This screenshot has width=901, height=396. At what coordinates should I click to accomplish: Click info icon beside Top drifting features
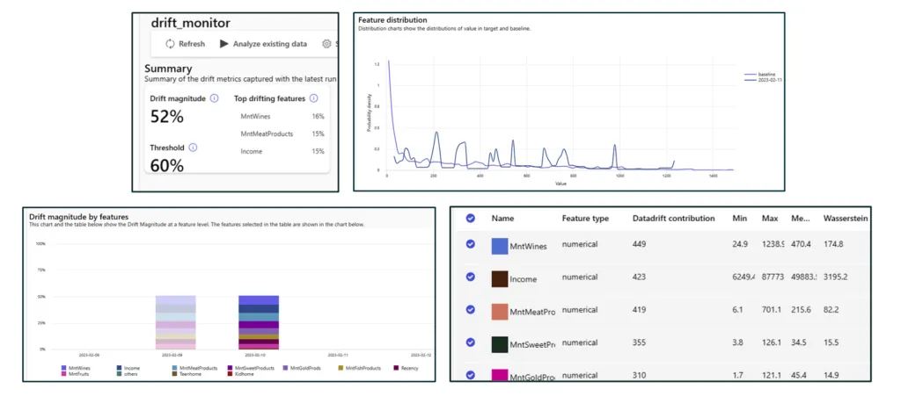coord(314,98)
